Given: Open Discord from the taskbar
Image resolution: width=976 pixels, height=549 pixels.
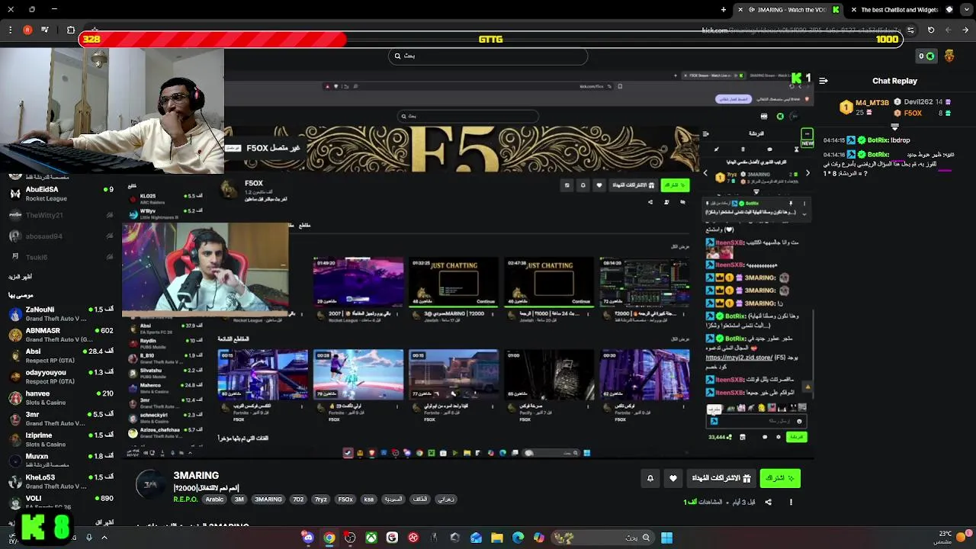Looking at the screenshot, I should tap(308, 538).
